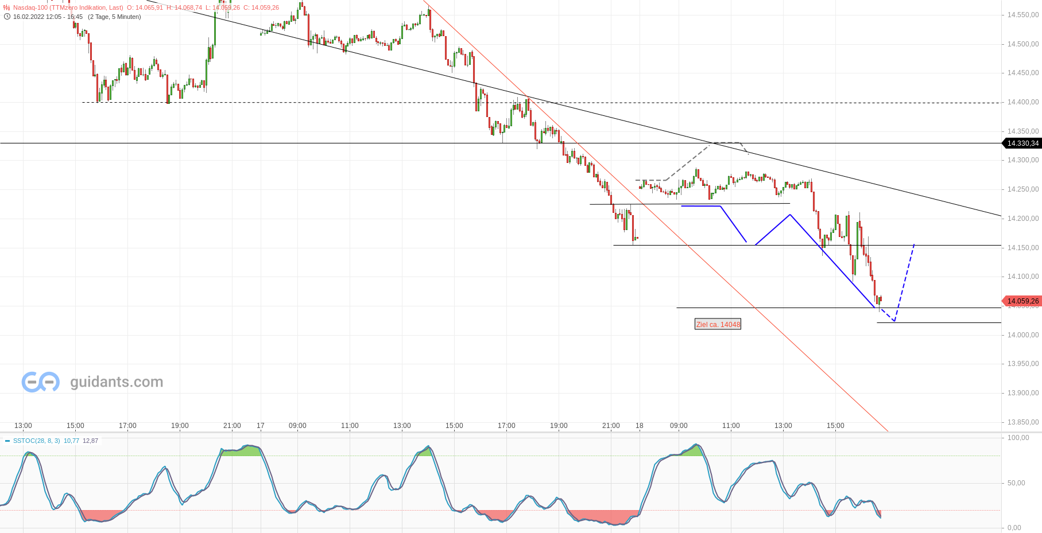Click the value 12,87 in the SSTOC readout
Viewport: 1042px width, 533px height.
(90, 441)
